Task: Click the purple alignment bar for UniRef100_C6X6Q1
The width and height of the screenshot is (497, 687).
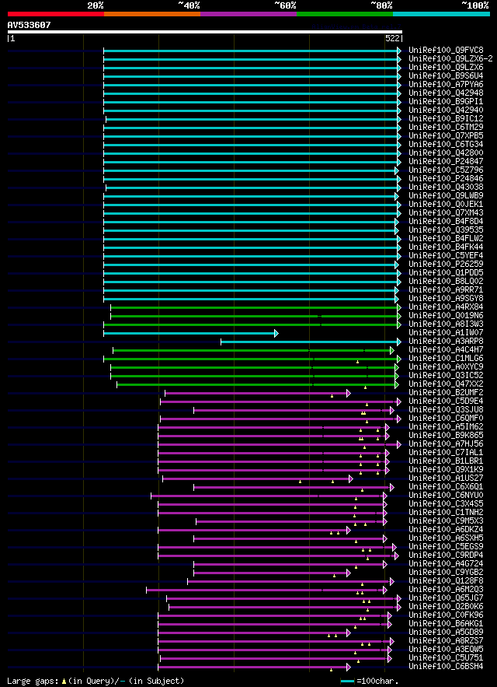Action: coord(294,487)
